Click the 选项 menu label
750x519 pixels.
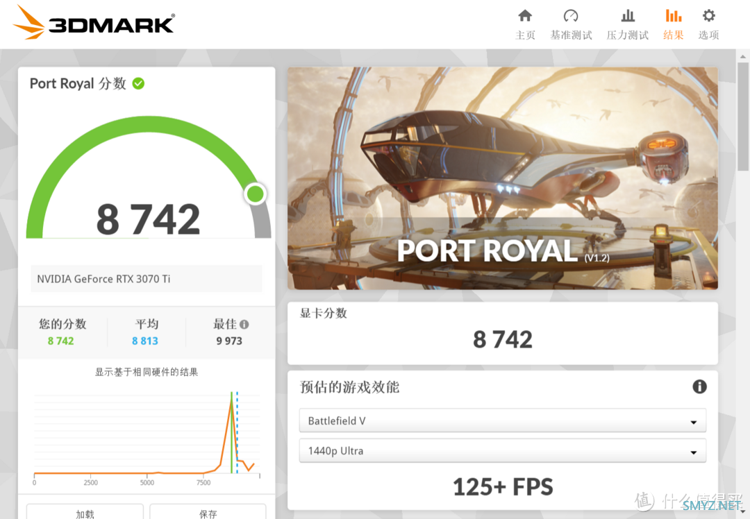709,35
